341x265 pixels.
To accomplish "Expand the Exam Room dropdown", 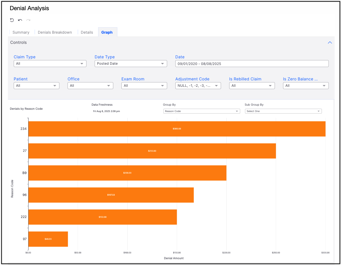I will tap(144, 86).
